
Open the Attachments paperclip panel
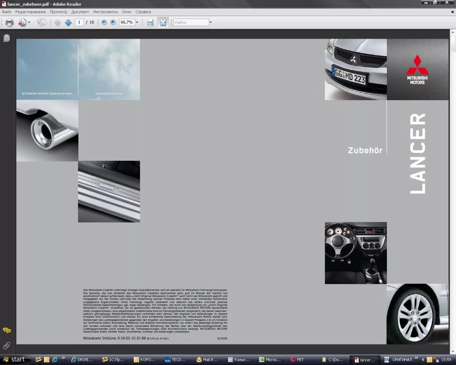click(x=7, y=346)
